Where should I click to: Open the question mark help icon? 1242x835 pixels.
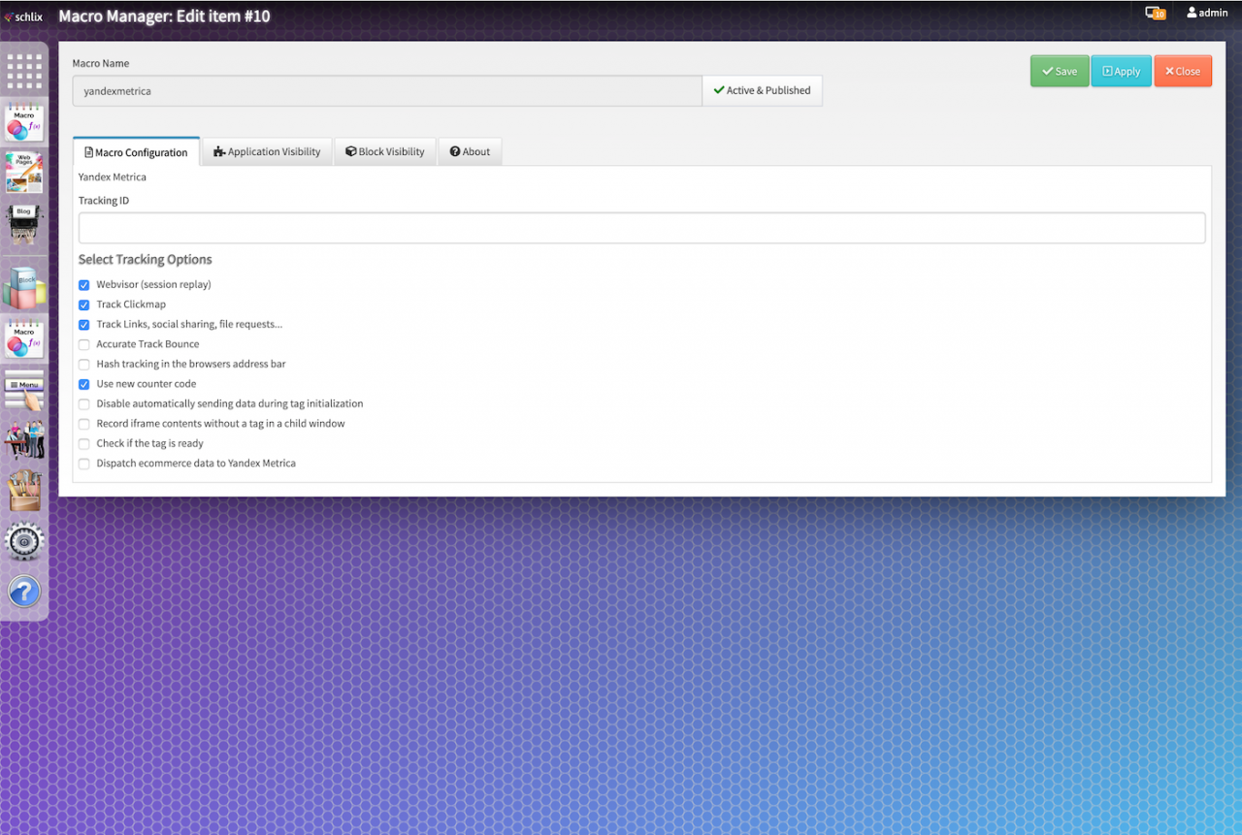tap(24, 592)
